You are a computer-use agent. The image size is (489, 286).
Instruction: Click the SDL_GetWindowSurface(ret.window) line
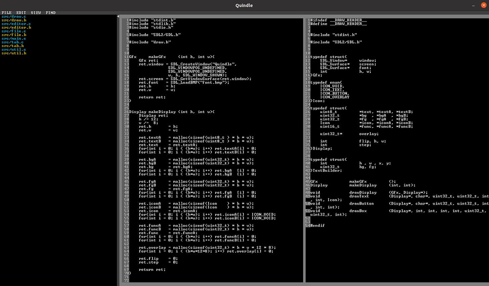click(x=195, y=79)
